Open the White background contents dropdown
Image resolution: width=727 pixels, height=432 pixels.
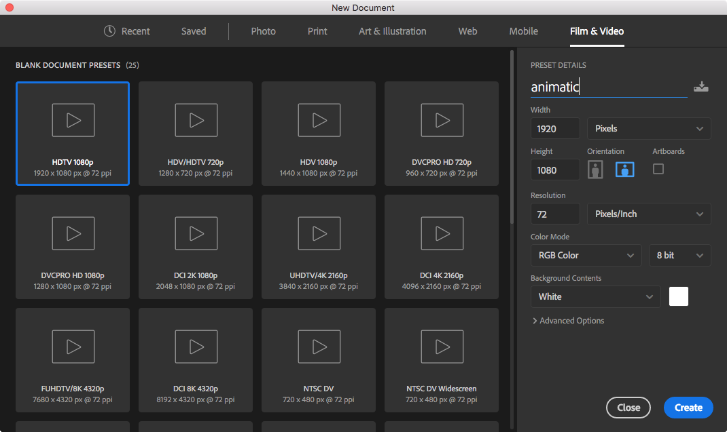596,296
